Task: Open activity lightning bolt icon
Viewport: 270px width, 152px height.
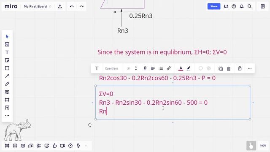Action: click(78, 146)
